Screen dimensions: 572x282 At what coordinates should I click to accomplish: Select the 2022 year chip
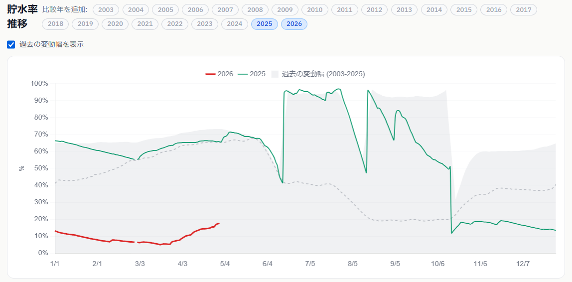click(x=175, y=24)
